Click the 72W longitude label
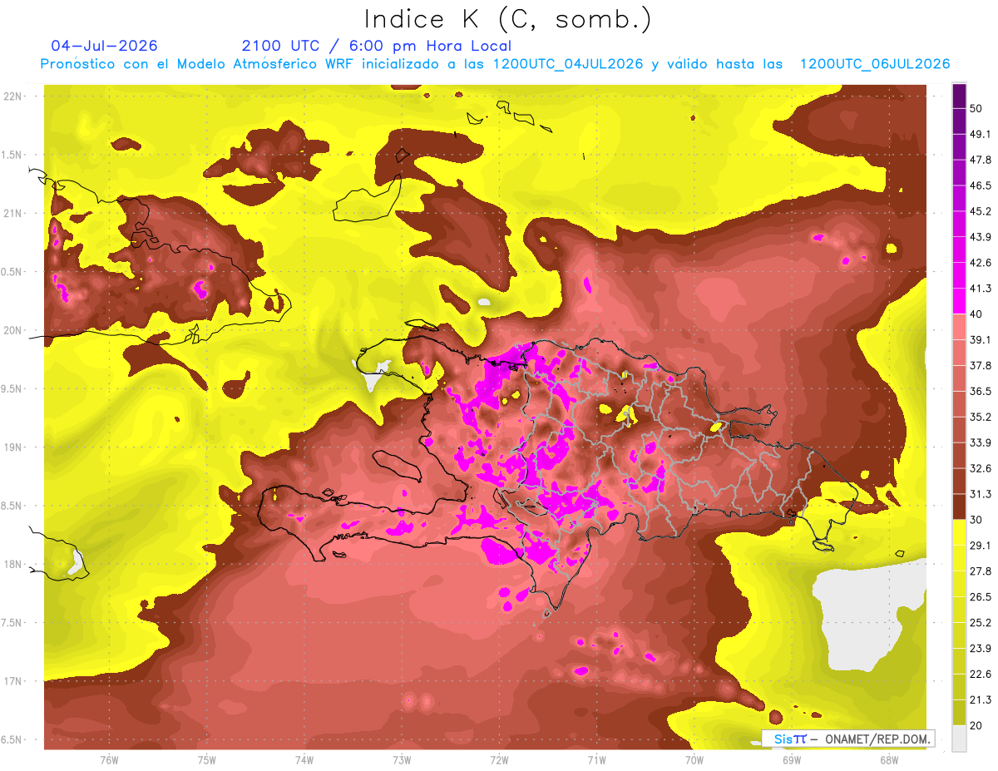The image size is (998, 771). coord(499,760)
